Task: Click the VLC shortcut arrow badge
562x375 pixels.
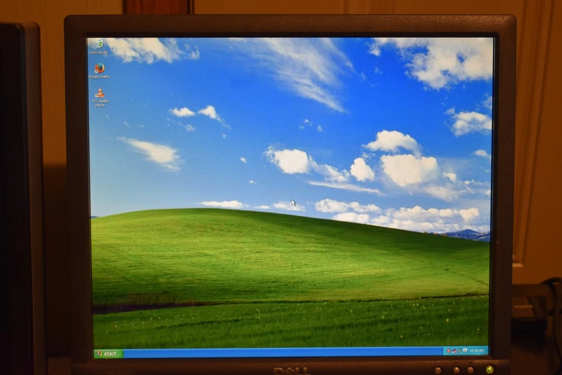Action: [97, 96]
